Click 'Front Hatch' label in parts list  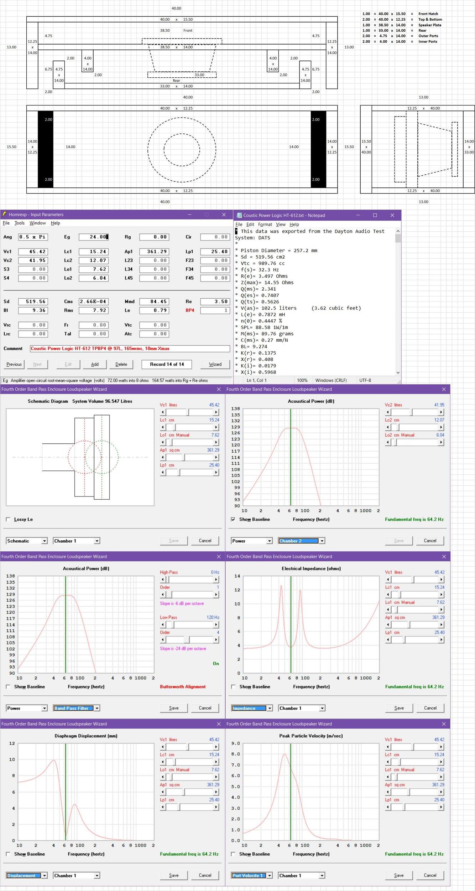pyautogui.click(x=428, y=14)
